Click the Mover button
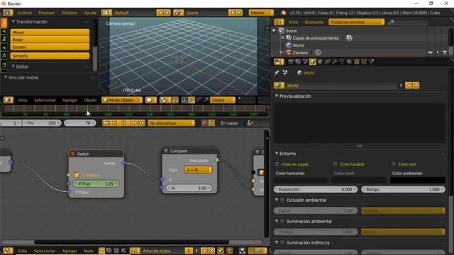This screenshot has width=454, height=255. (x=50, y=32)
